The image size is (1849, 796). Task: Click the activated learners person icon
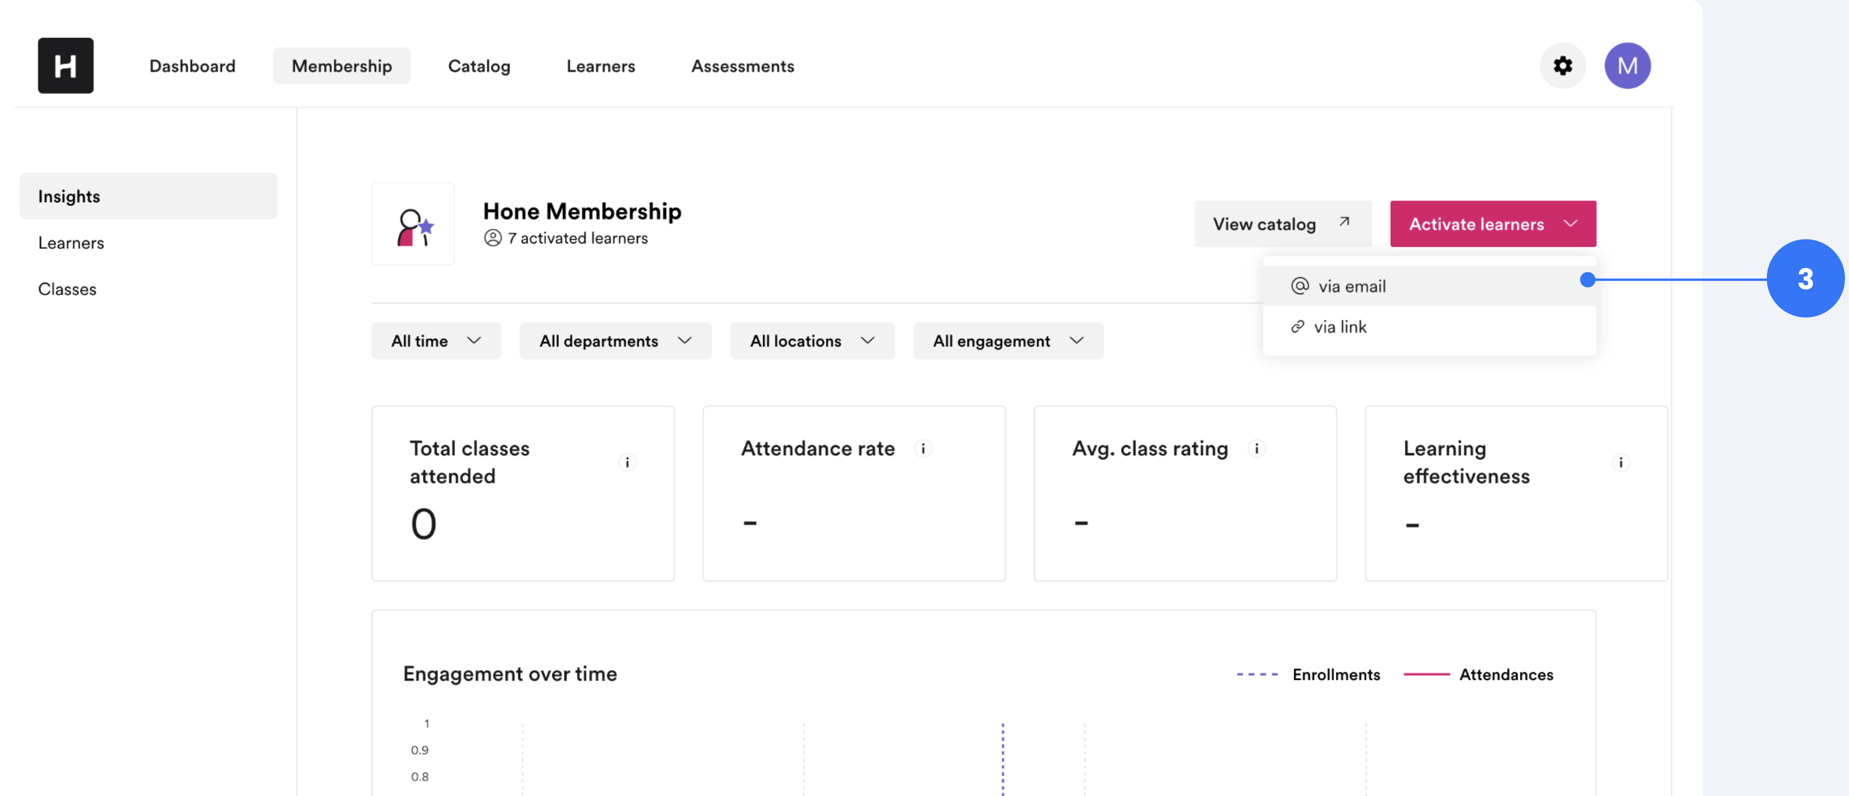coord(492,237)
